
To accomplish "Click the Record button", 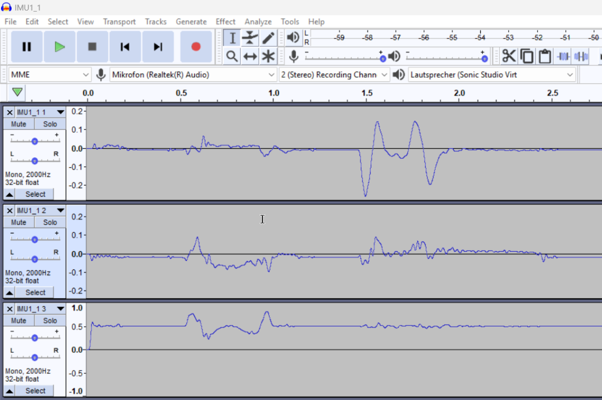I will pos(195,47).
